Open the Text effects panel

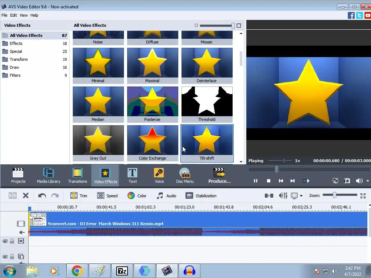(133, 176)
